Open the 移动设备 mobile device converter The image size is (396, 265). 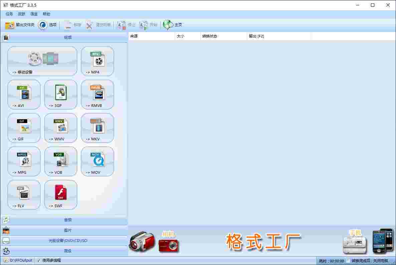(42, 61)
